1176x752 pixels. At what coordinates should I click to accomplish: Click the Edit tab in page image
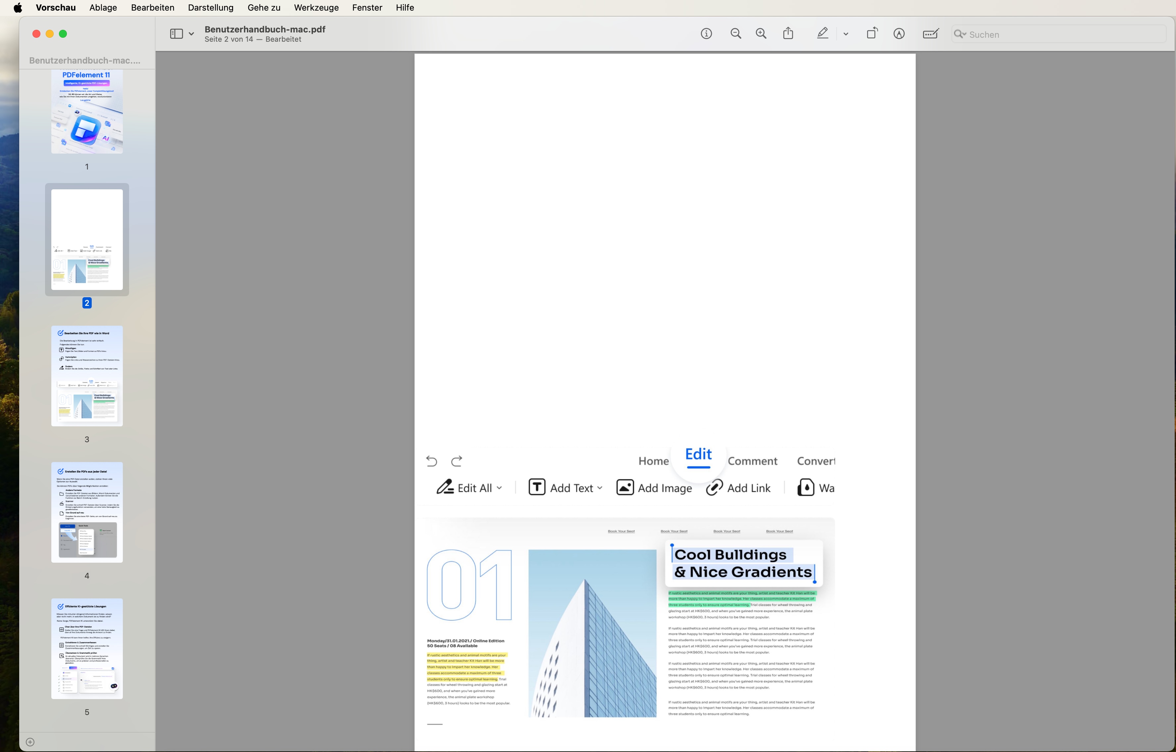698,455
